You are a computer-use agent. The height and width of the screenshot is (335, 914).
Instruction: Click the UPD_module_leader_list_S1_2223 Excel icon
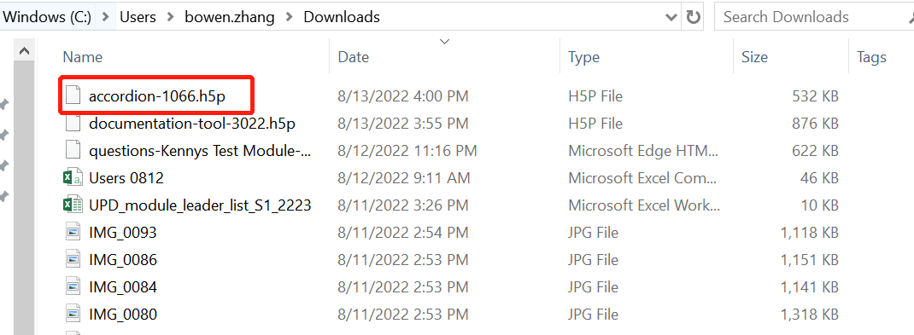pos(73,205)
